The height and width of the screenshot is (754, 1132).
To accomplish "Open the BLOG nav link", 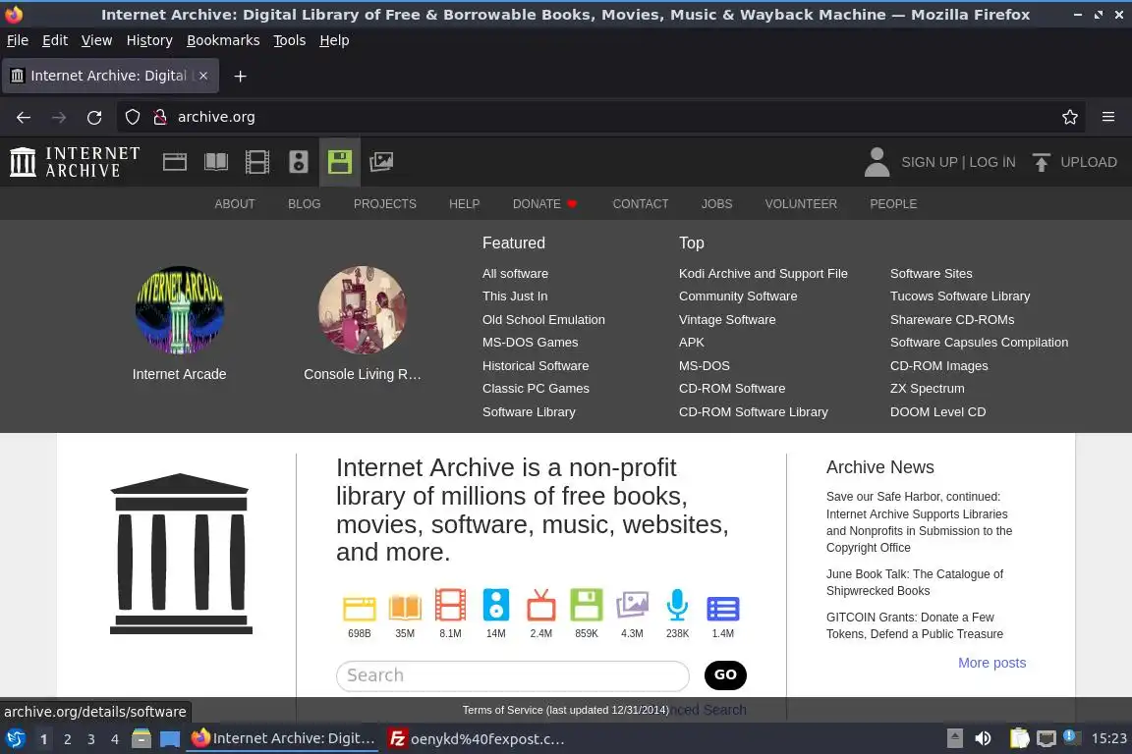I will point(304,204).
